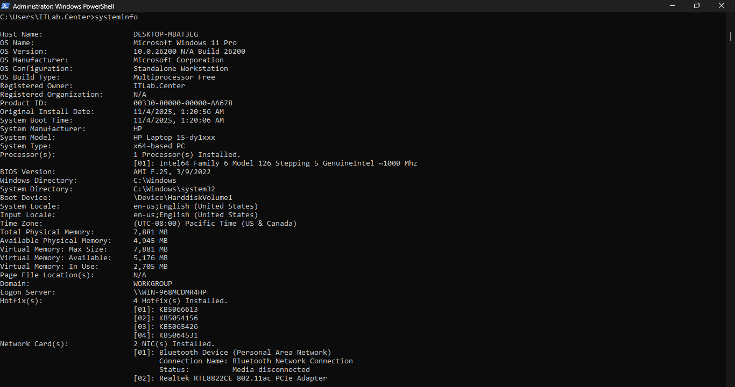
Task: Click the logon server \\WIN-968MCDMR4HP text
Action: pyautogui.click(x=169, y=292)
